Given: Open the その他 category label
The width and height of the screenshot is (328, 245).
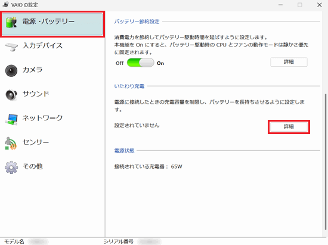Looking at the screenshot, I should coord(33,166).
